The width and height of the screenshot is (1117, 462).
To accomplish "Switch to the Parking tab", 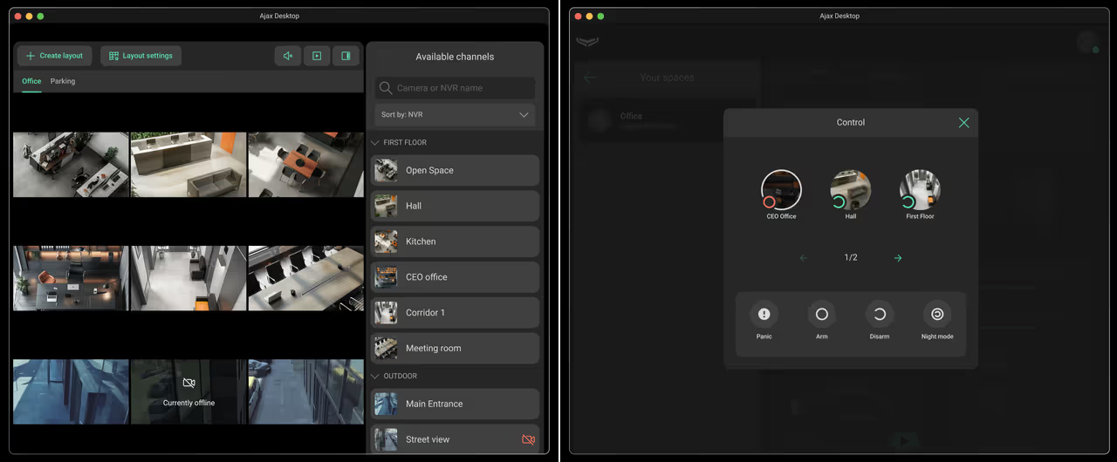I will [63, 81].
